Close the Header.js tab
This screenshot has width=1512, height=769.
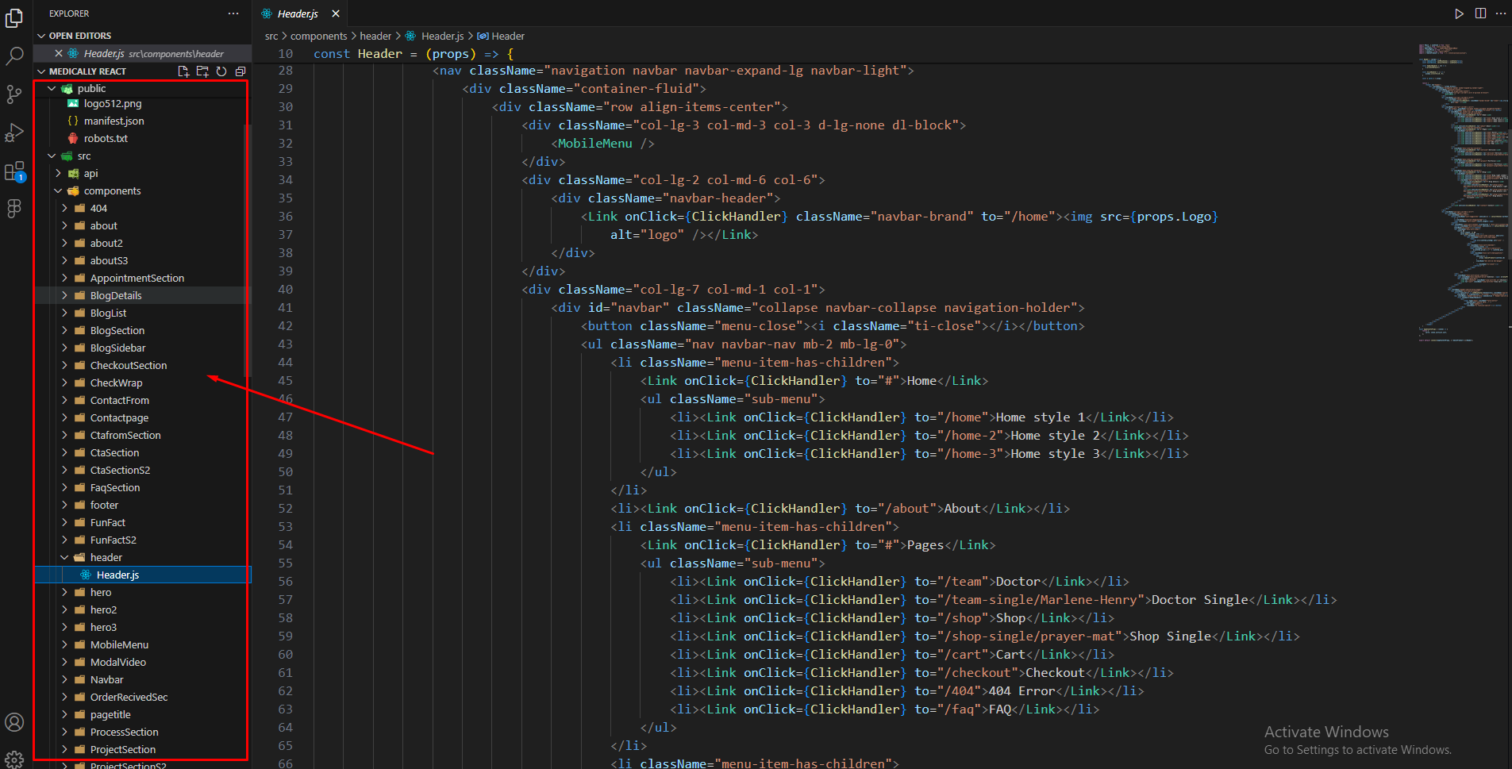pyautogui.click(x=336, y=13)
